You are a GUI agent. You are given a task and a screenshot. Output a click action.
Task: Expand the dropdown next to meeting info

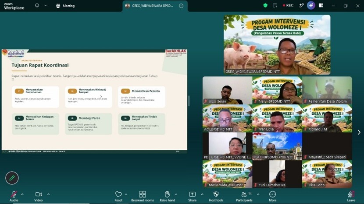(46, 6)
